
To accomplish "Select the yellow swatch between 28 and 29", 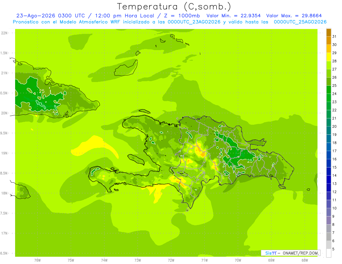I will [x=329, y=57].
